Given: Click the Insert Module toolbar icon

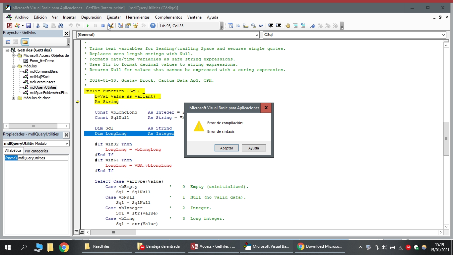Looking at the screenshot, I should 17,26.
